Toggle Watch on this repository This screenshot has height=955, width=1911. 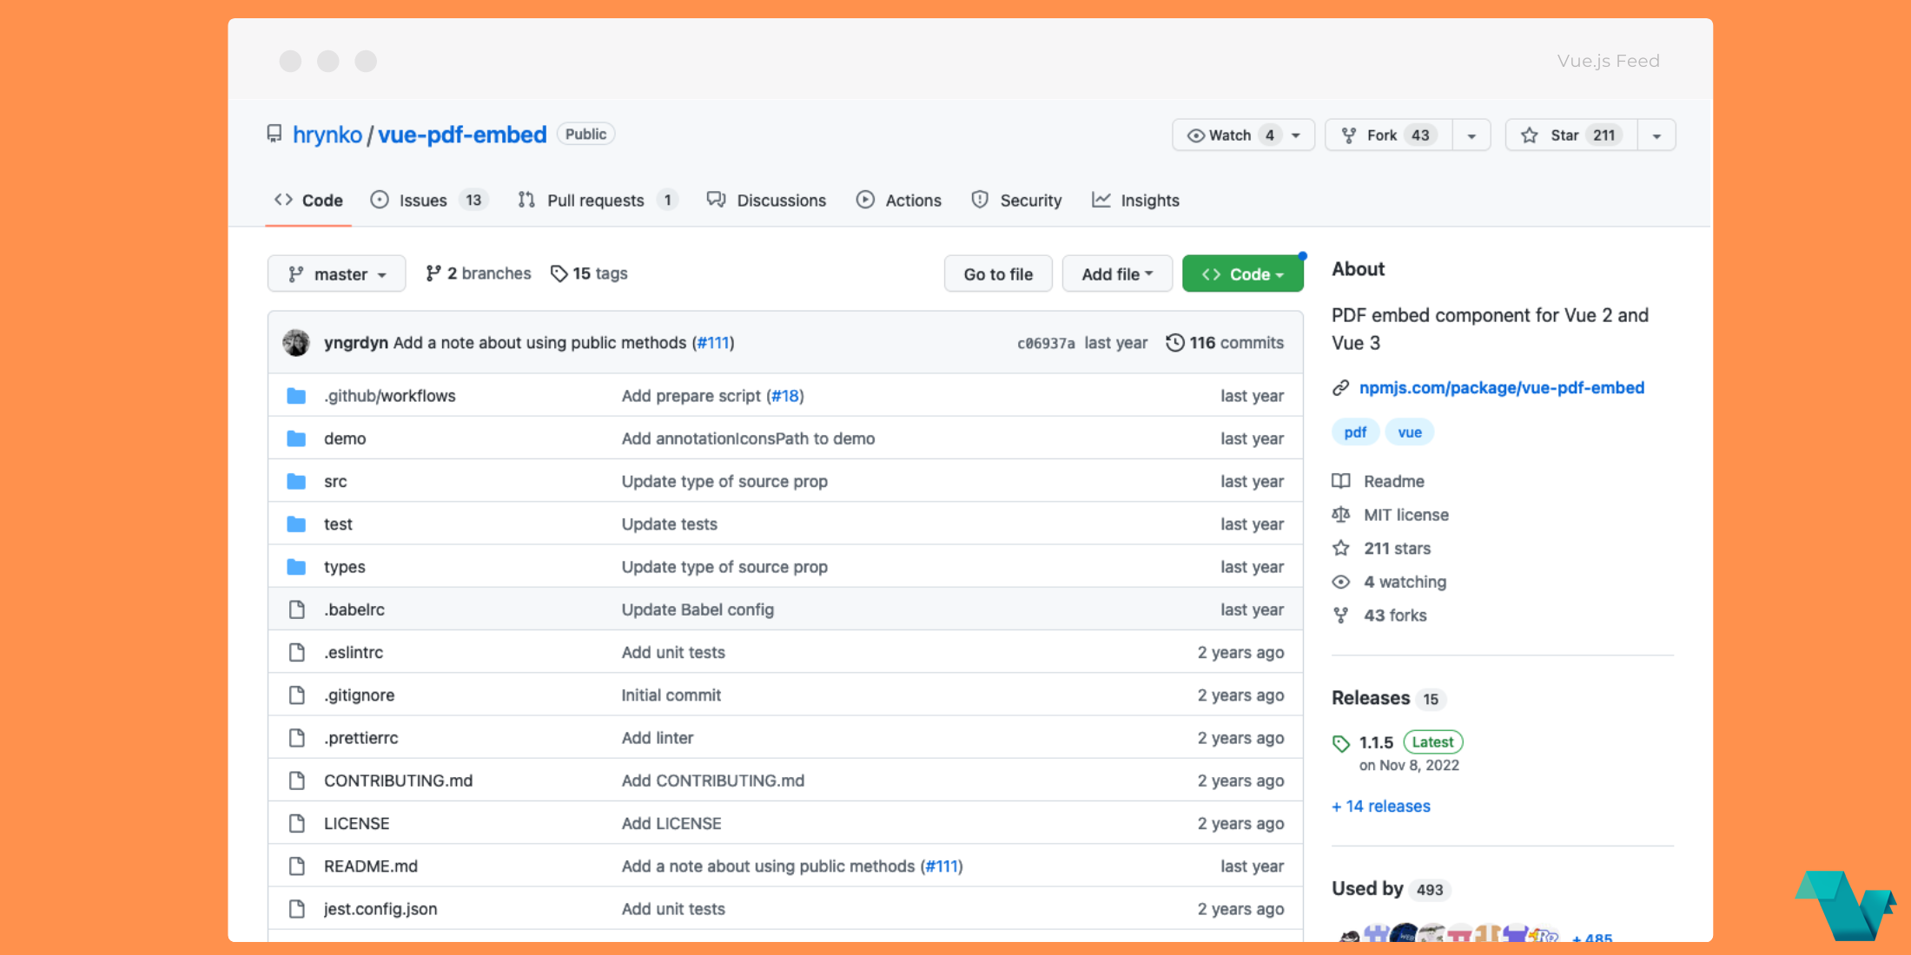tap(1228, 135)
